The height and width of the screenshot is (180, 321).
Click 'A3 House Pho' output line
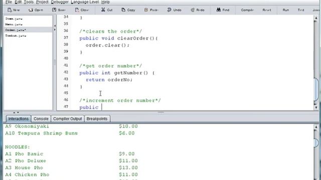(24, 168)
